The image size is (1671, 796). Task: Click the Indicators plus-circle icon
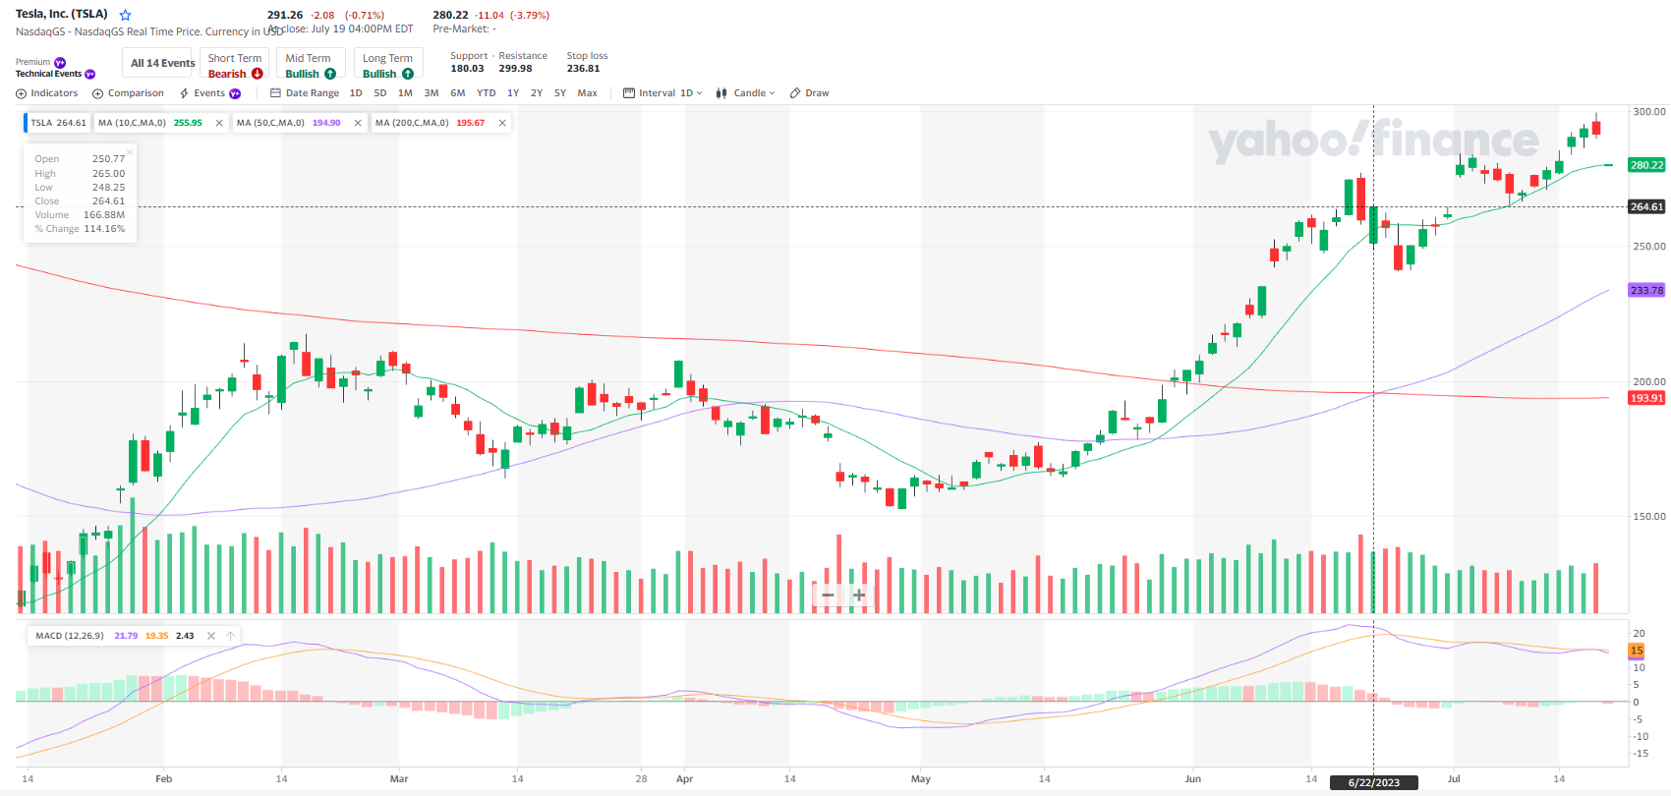(x=22, y=93)
